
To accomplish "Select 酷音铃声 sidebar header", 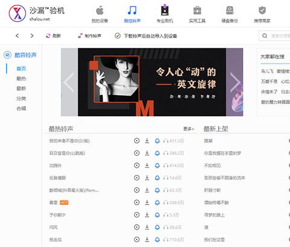I will tap(21, 55).
